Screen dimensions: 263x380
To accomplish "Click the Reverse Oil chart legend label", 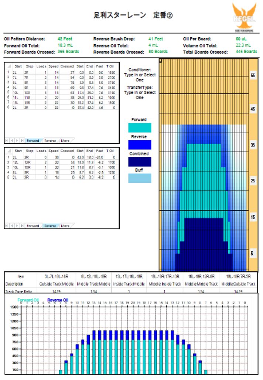I will point(58,300).
